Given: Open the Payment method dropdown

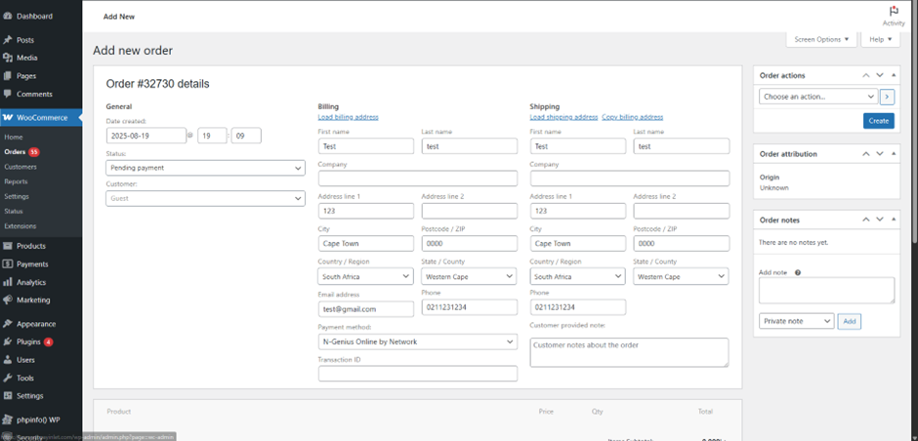Looking at the screenshot, I should (418, 341).
